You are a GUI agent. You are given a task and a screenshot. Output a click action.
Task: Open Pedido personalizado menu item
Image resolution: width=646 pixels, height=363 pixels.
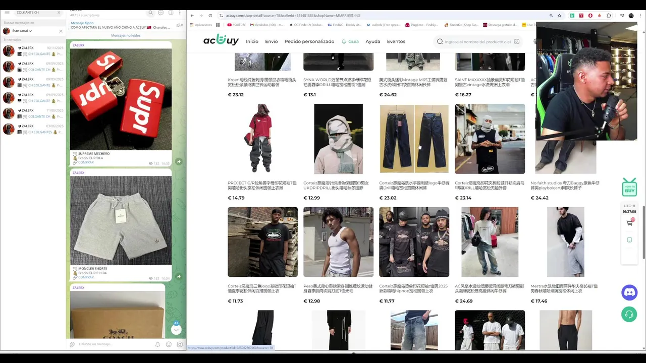tap(309, 41)
